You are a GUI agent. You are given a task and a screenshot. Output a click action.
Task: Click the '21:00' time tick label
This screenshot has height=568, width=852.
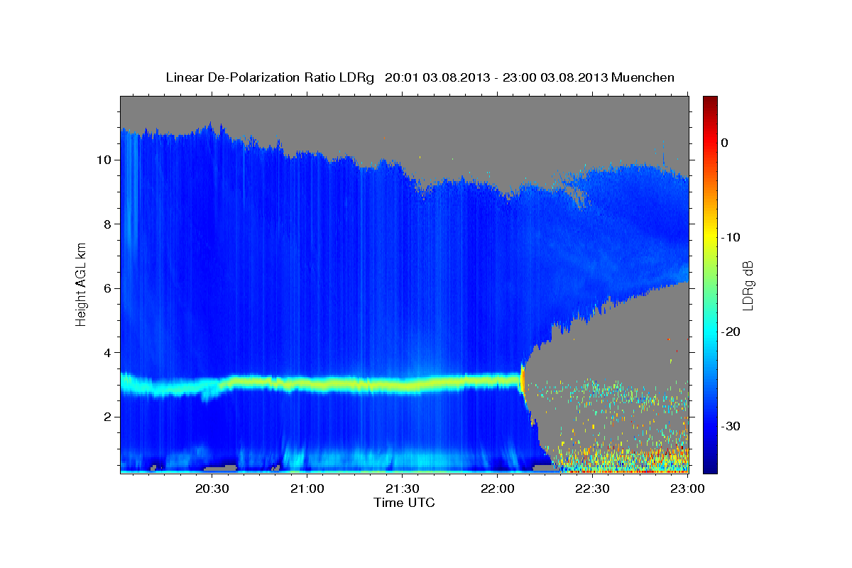[x=307, y=489]
